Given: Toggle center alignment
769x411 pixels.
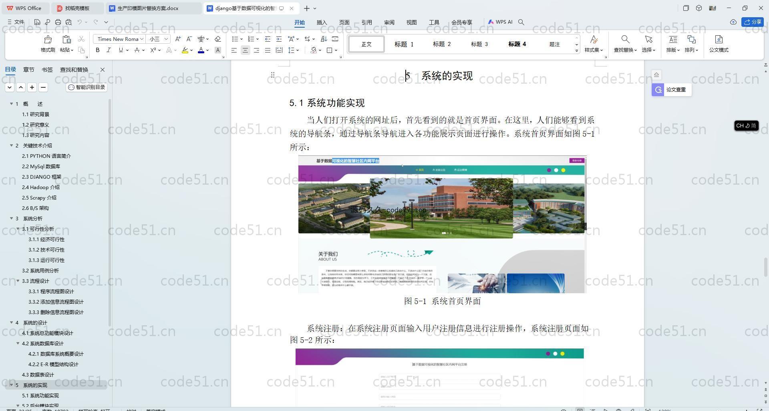Looking at the screenshot, I should (x=245, y=50).
